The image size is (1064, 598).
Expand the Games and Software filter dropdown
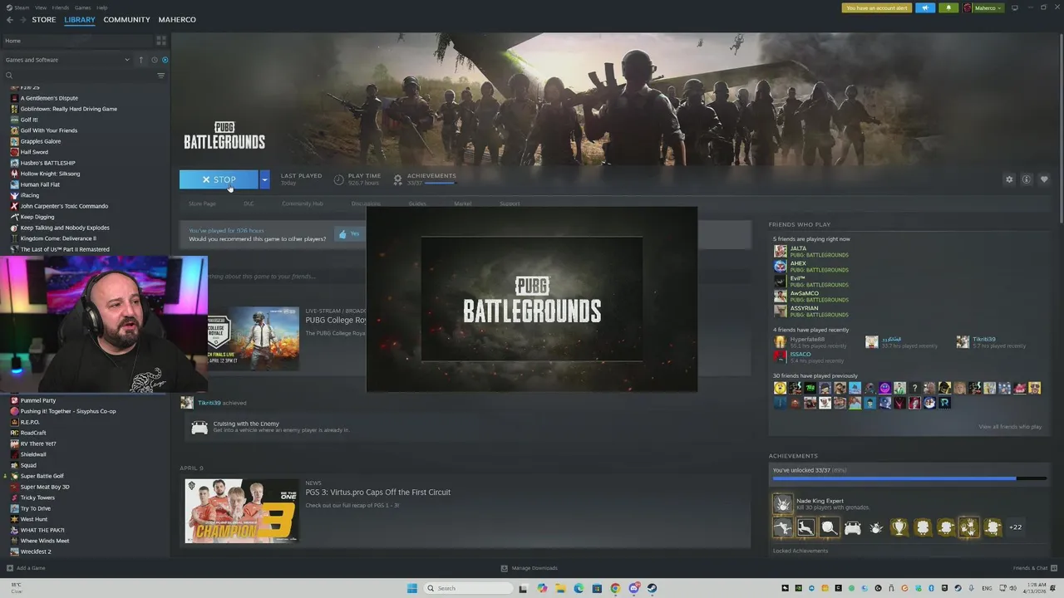66,60
